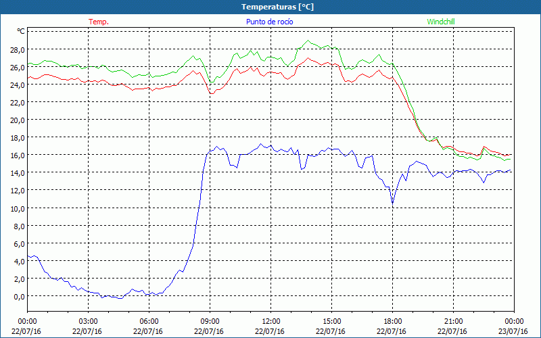Click the '23/07/16' date label
This screenshot has width=541, height=338.
pos(513,331)
